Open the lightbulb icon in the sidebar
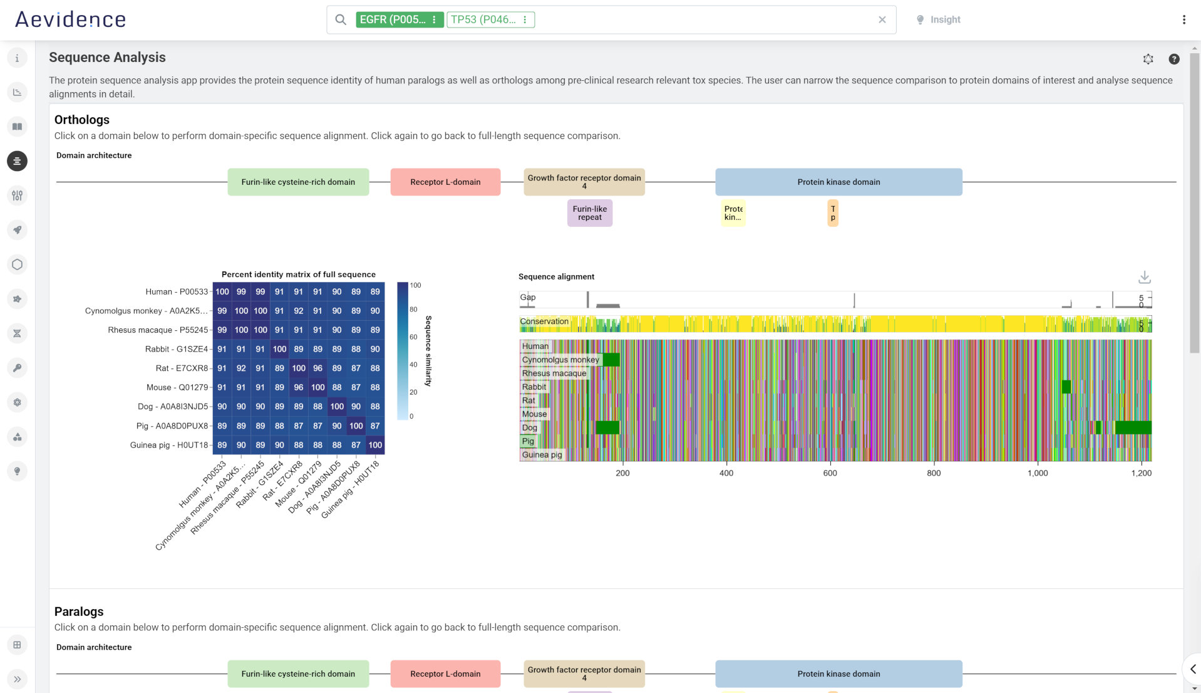This screenshot has height=693, width=1201. click(17, 472)
